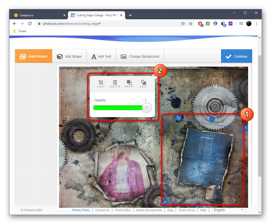Open the Help link
271x224 pixels.
click(x=203, y=210)
